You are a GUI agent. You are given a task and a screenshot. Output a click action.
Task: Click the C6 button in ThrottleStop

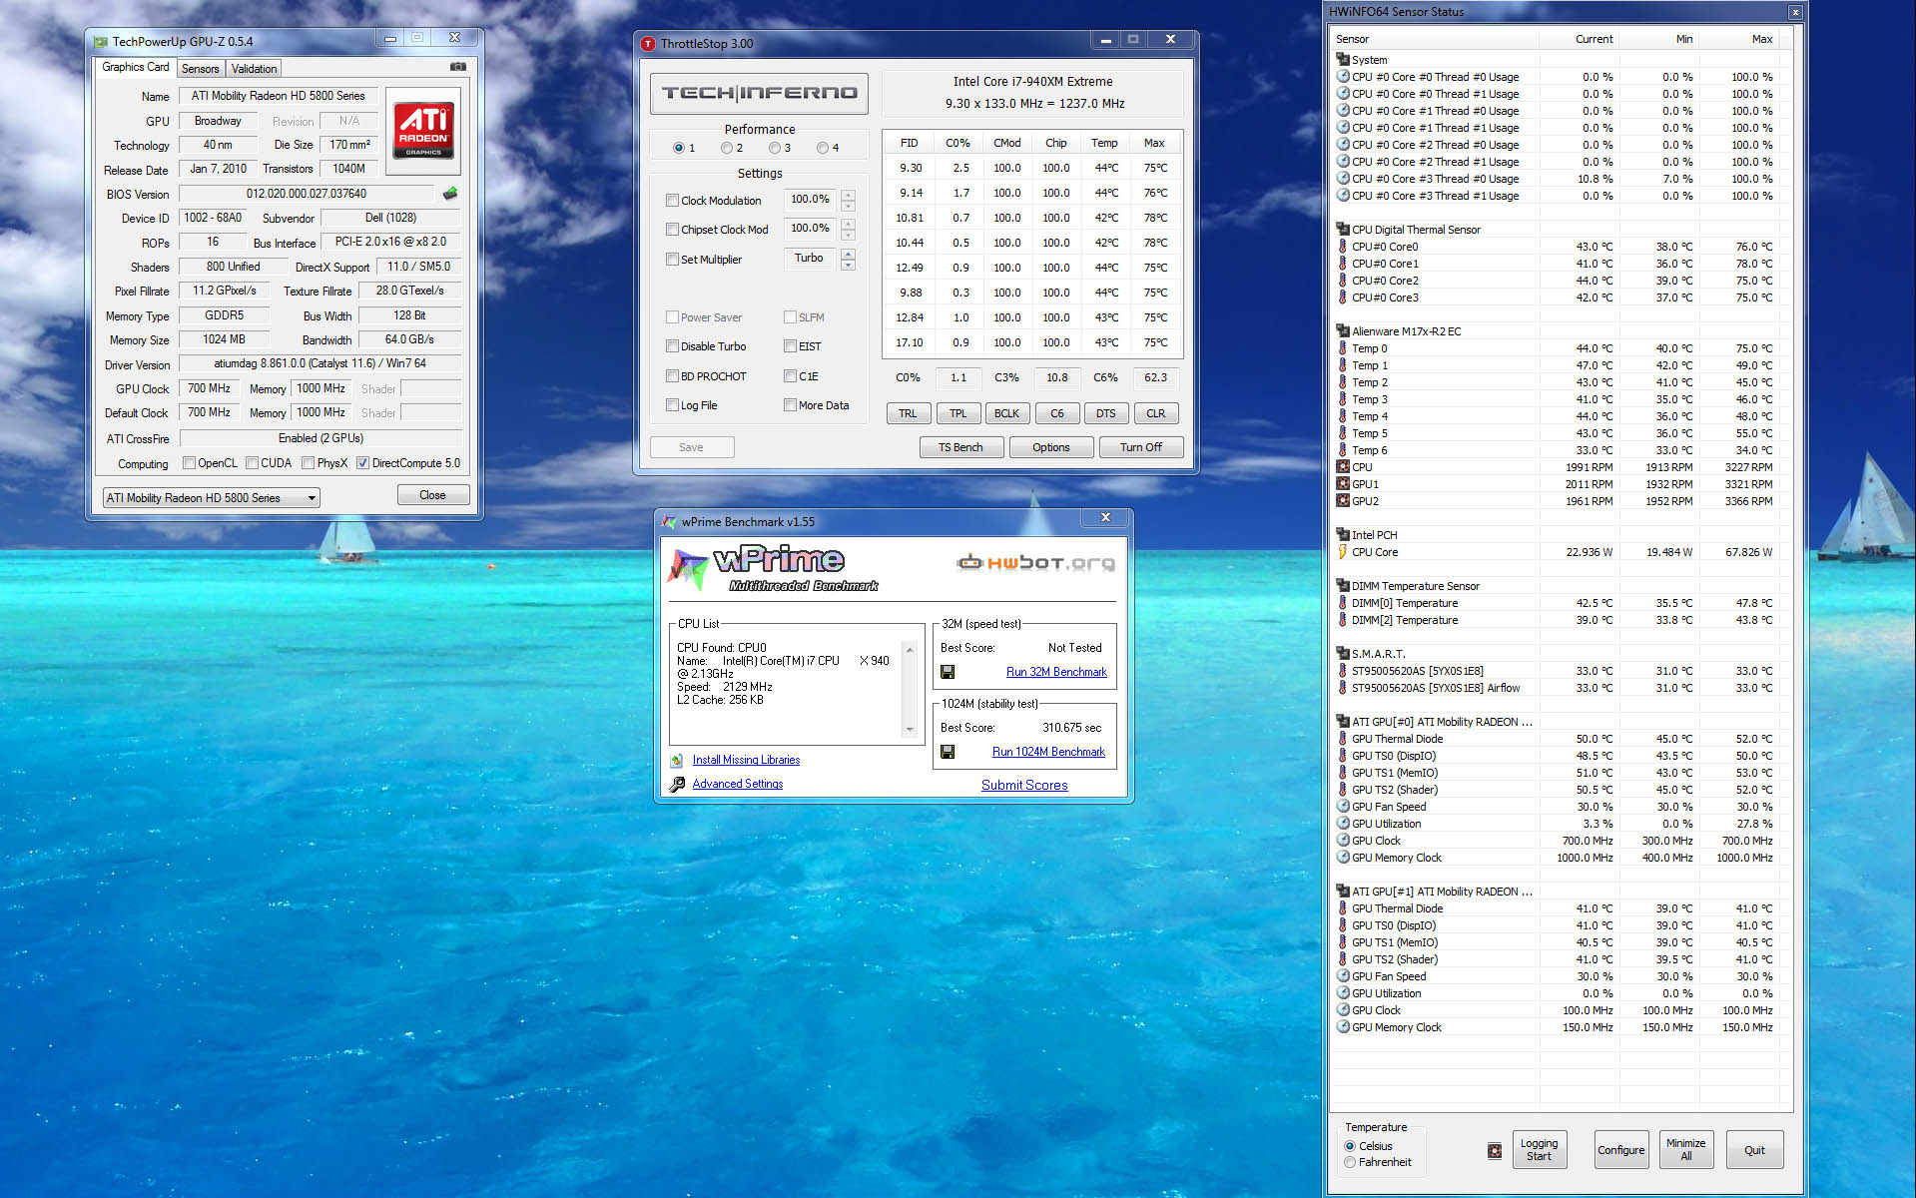(1057, 413)
